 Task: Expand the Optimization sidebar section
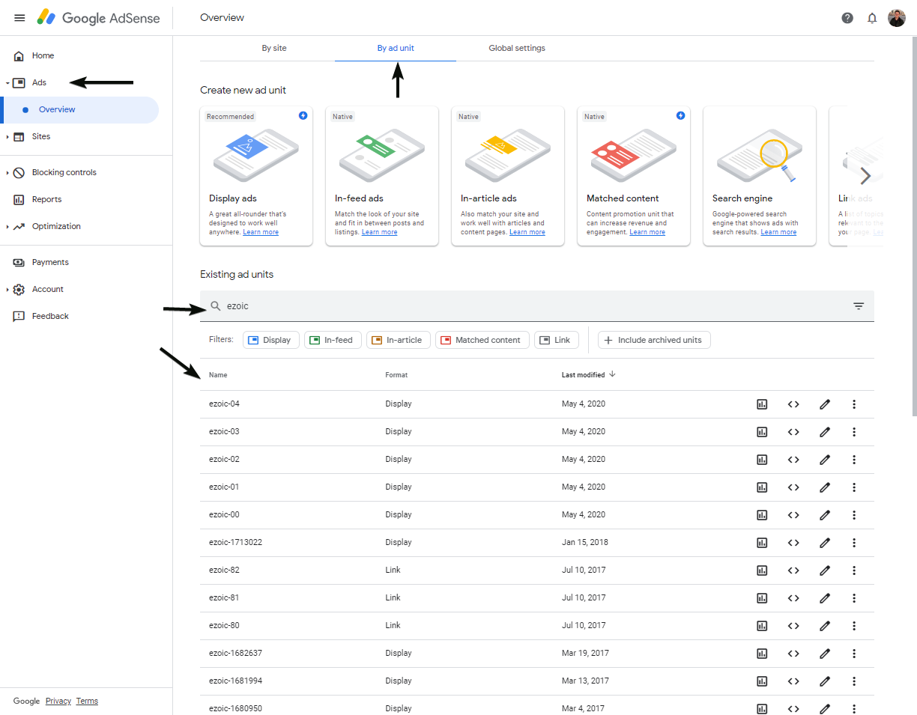8,227
